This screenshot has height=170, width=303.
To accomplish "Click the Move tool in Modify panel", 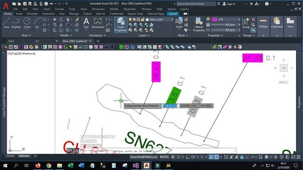I will click(55, 19).
